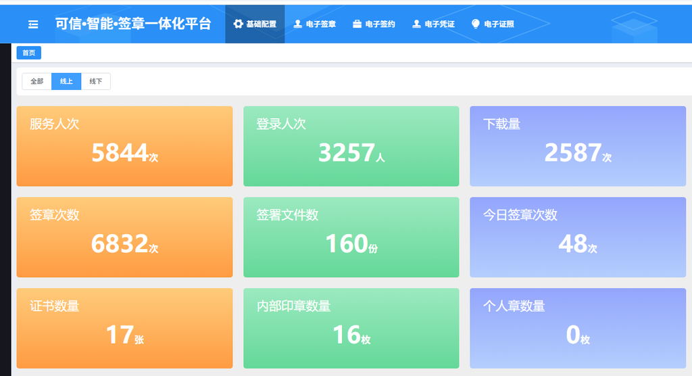Open the 今日签章次数 statistics card

tap(578, 237)
